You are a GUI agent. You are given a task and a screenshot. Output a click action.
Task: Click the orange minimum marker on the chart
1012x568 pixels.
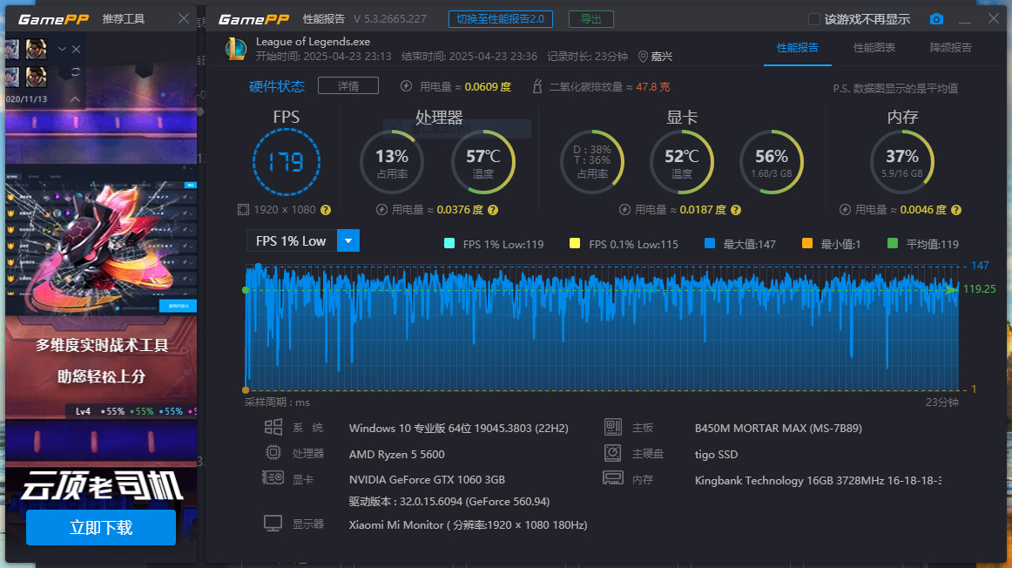(246, 390)
